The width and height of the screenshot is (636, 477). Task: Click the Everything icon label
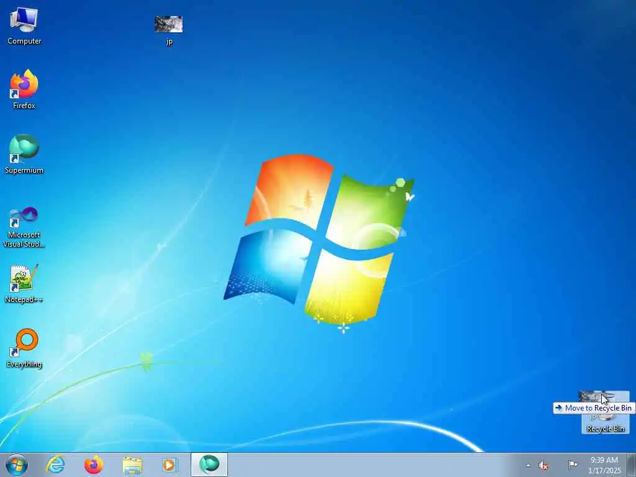(24, 364)
